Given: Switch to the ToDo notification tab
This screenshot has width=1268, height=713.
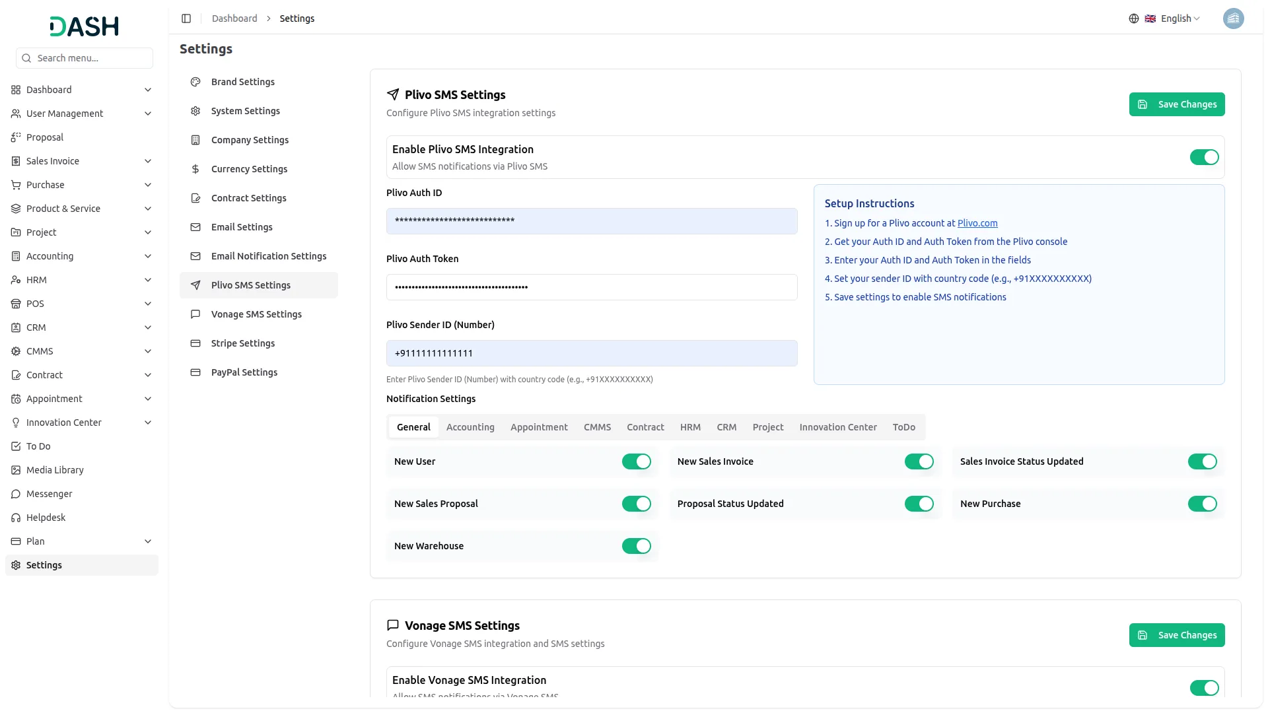Looking at the screenshot, I should (903, 427).
